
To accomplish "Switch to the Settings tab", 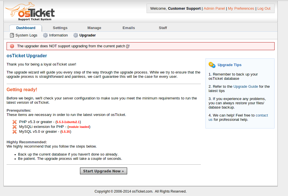I will click(60, 28).
